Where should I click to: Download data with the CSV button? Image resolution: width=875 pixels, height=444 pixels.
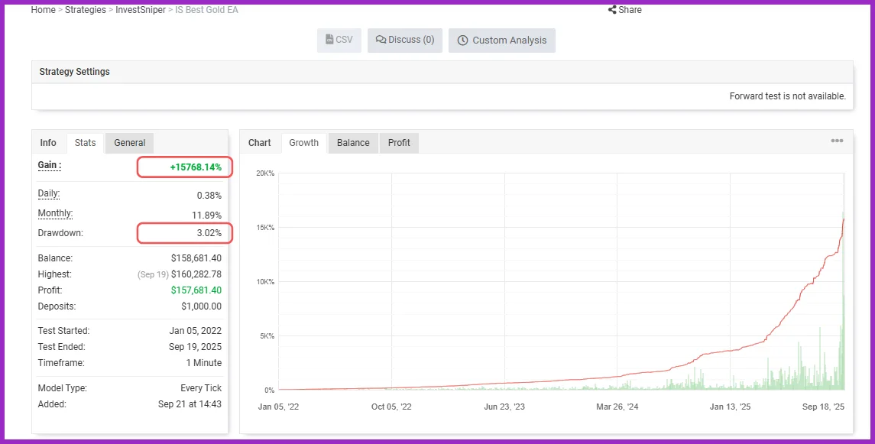tap(339, 40)
